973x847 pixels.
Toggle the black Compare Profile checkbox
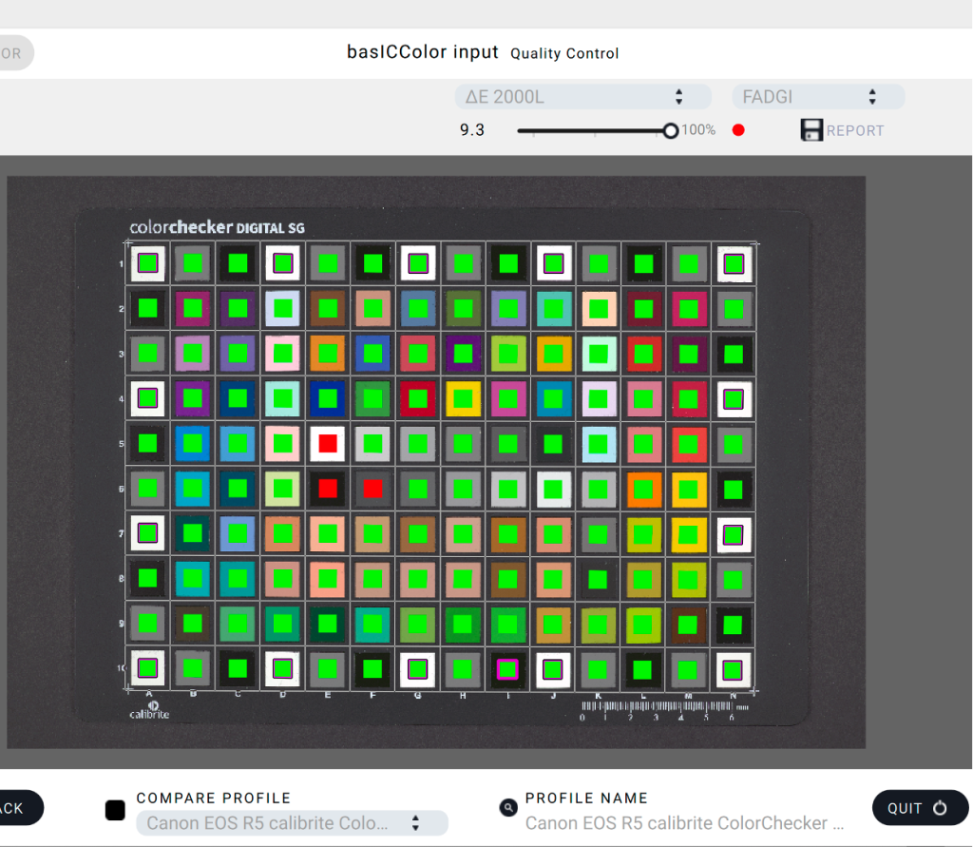[x=115, y=810]
